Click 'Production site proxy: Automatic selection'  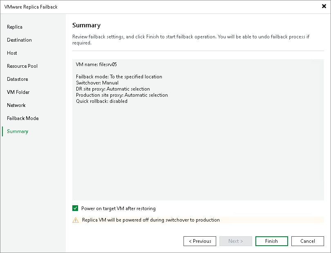[122, 95]
